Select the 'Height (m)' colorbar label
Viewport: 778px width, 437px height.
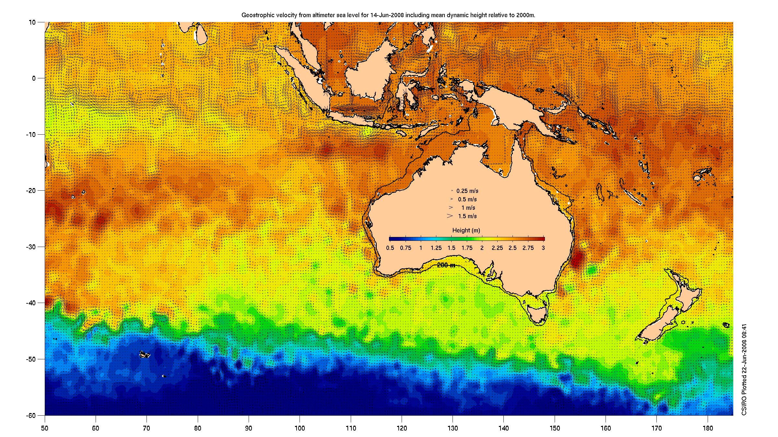pyautogui.click(x=466, y=230)
